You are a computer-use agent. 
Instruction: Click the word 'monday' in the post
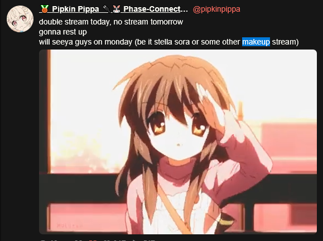coord(118,42)
